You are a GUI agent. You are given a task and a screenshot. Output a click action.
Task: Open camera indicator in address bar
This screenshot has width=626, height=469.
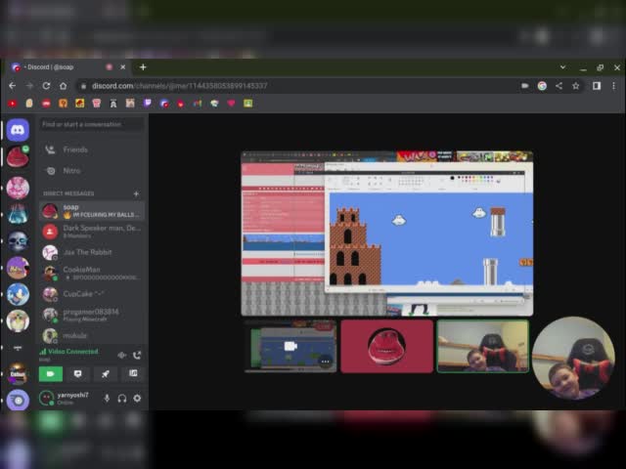[x=525, y=86]
